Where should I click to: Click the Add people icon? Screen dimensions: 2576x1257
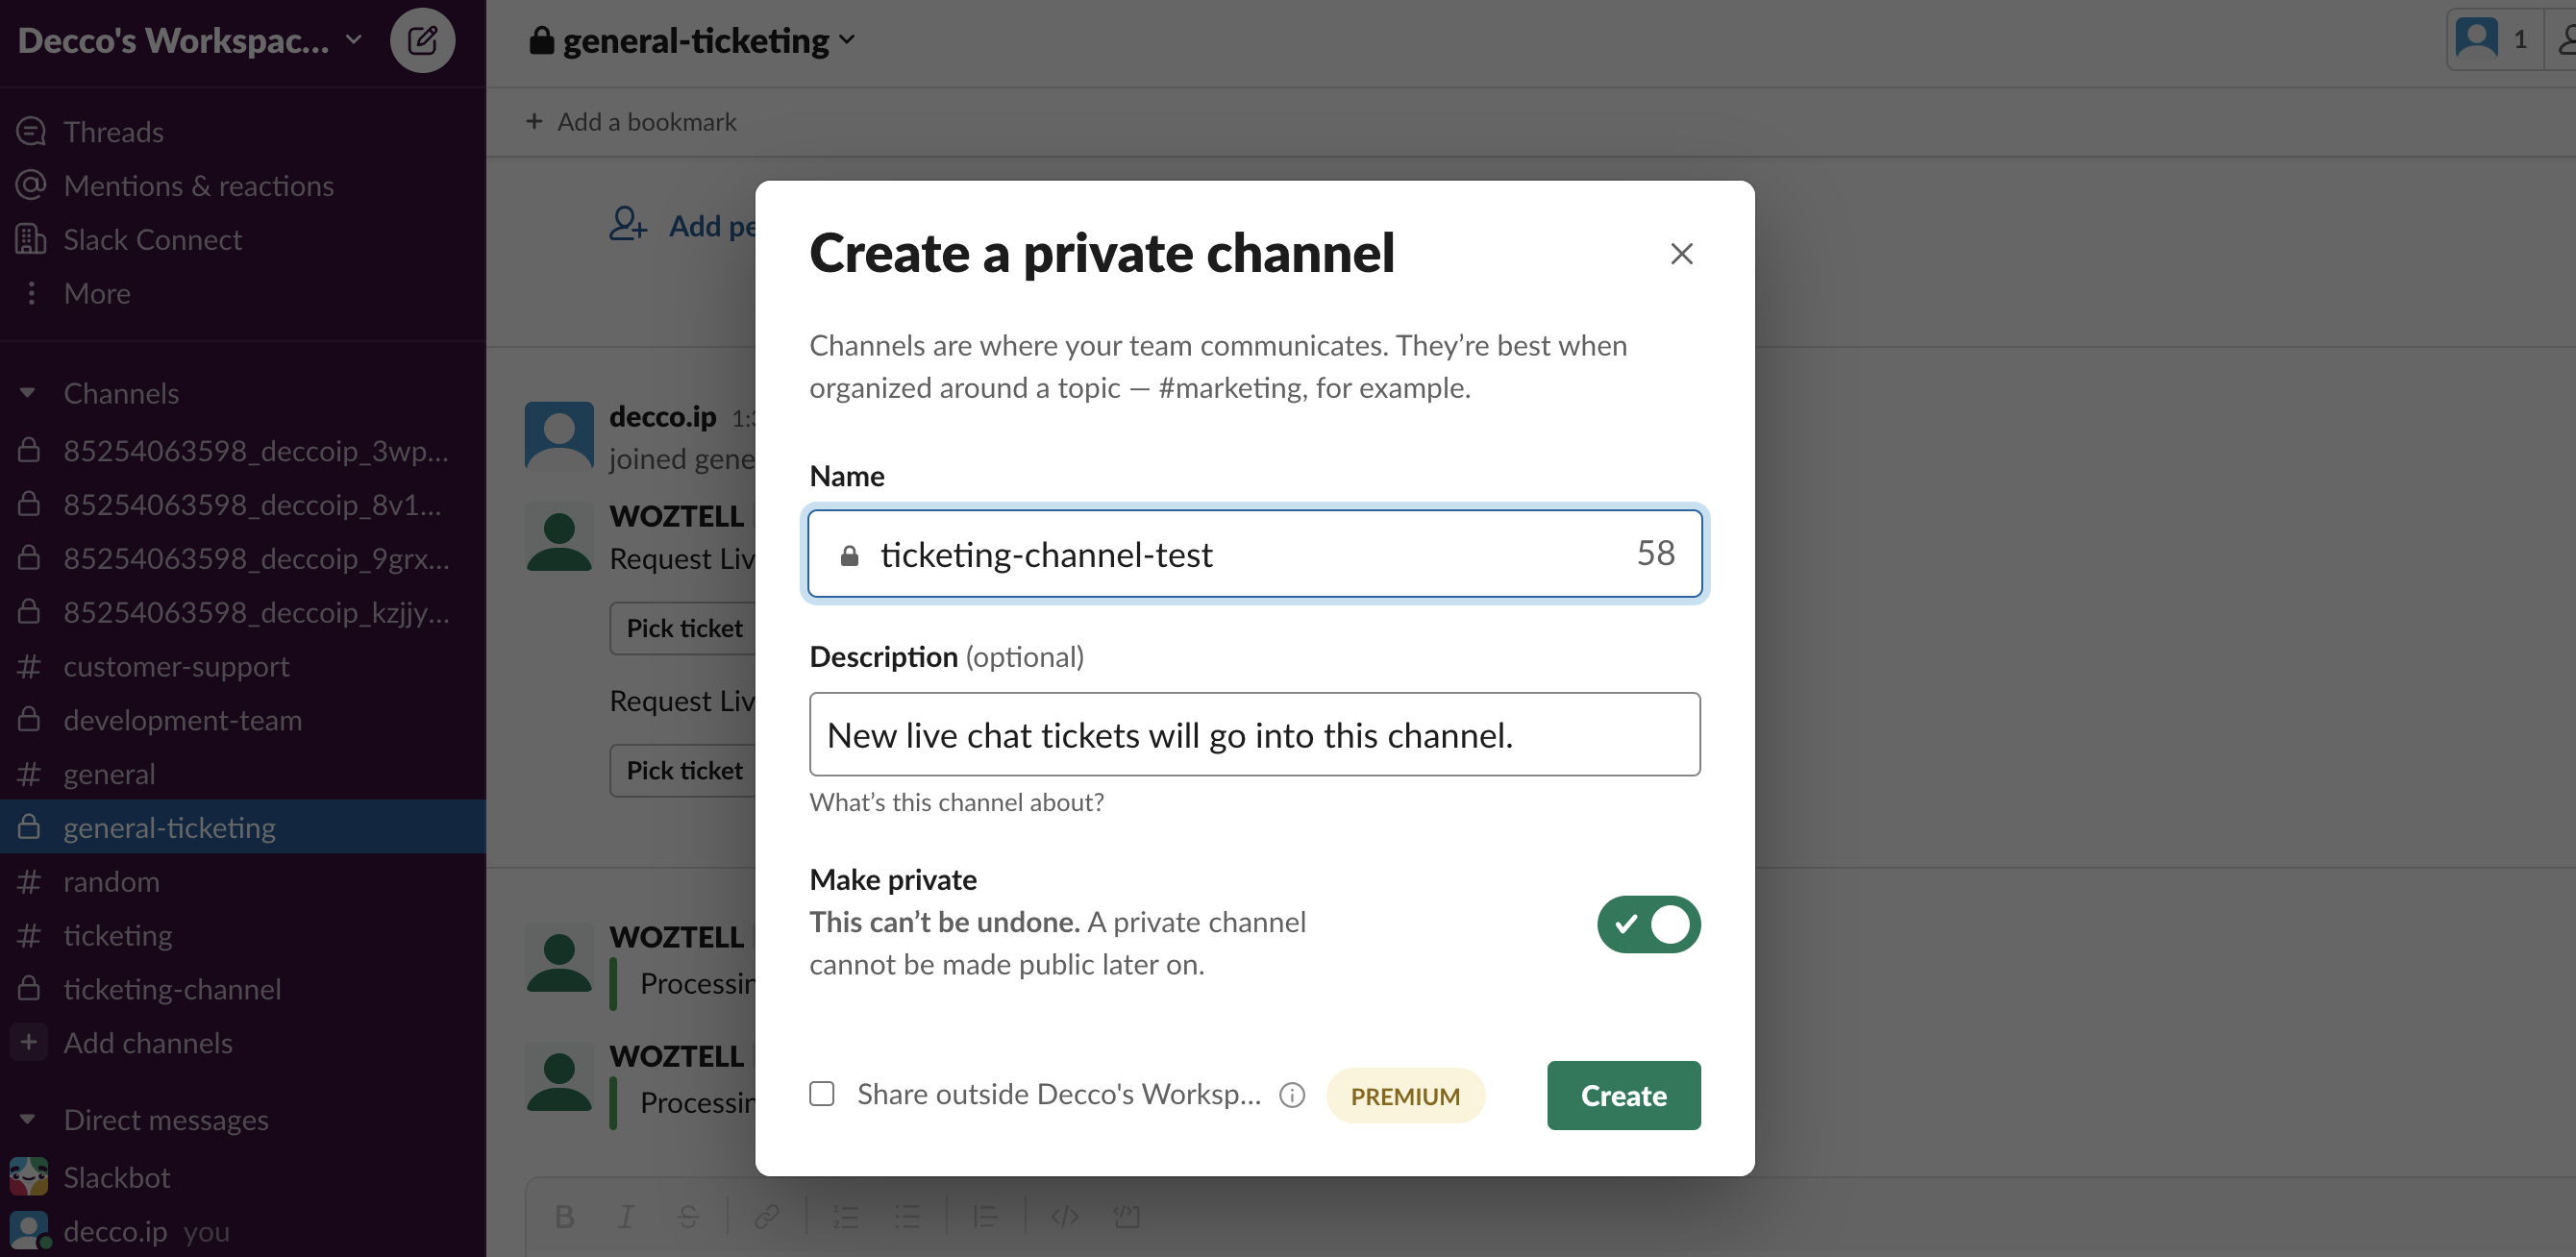tap(629, 225)
